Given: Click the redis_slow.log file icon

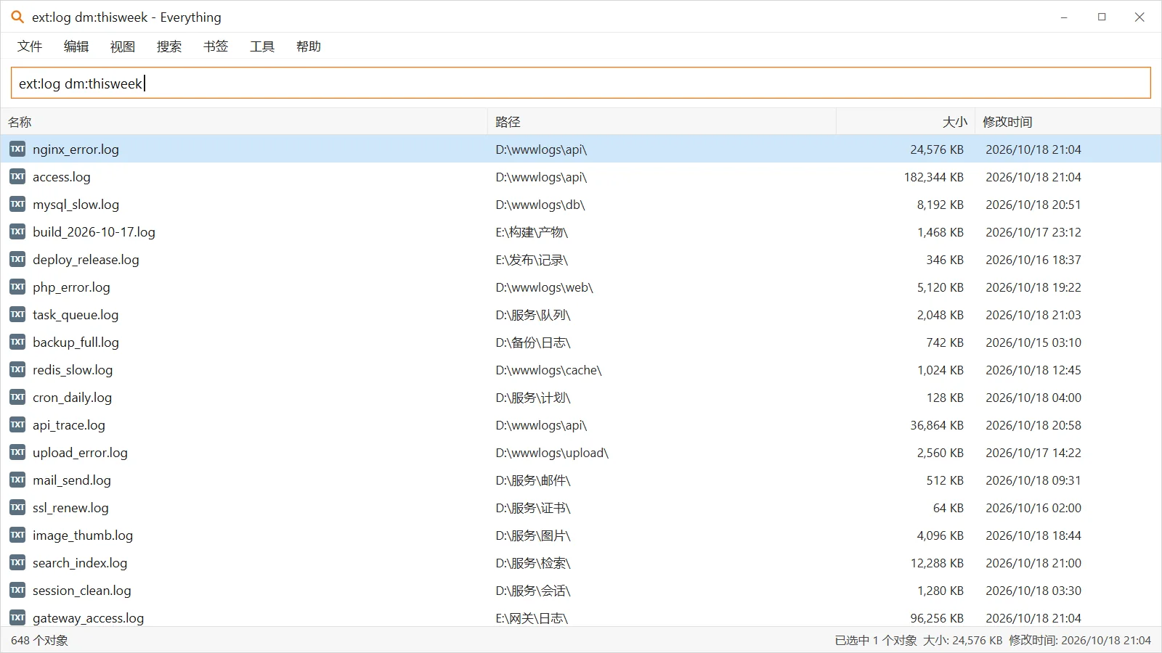Looking at the screenshot, I should (17, 369).
